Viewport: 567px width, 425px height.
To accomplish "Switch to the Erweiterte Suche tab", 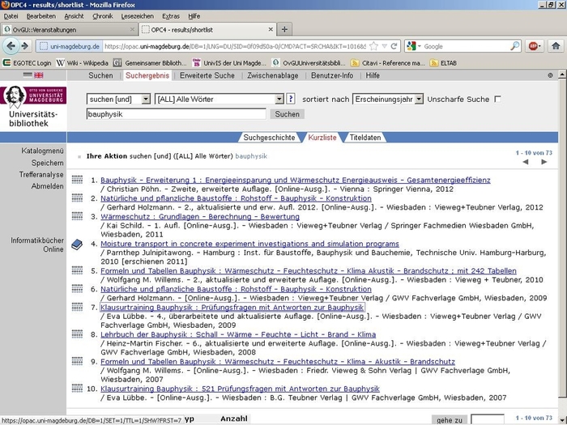I will click(207, 75).
